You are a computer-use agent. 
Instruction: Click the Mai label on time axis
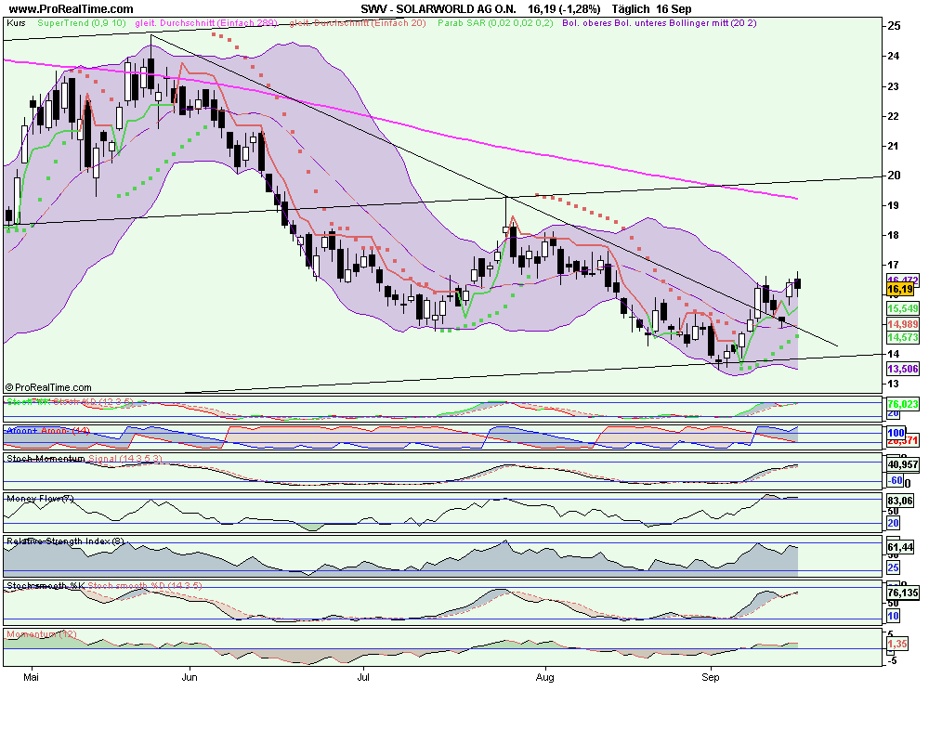(31, 677)
